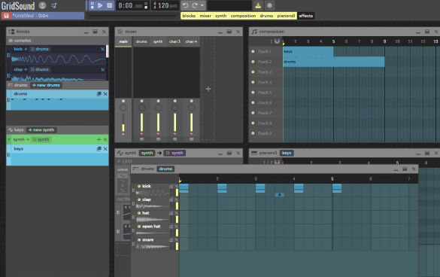Add a new mixer channel
The height and width of the screenshot is (277, 440).
pyautogui.click(x=208, y=89)
